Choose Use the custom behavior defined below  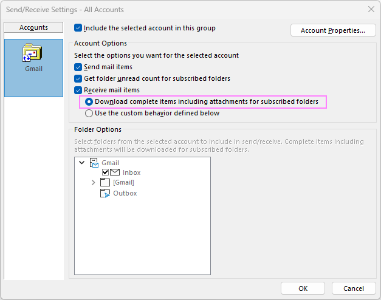coord(89,113)
